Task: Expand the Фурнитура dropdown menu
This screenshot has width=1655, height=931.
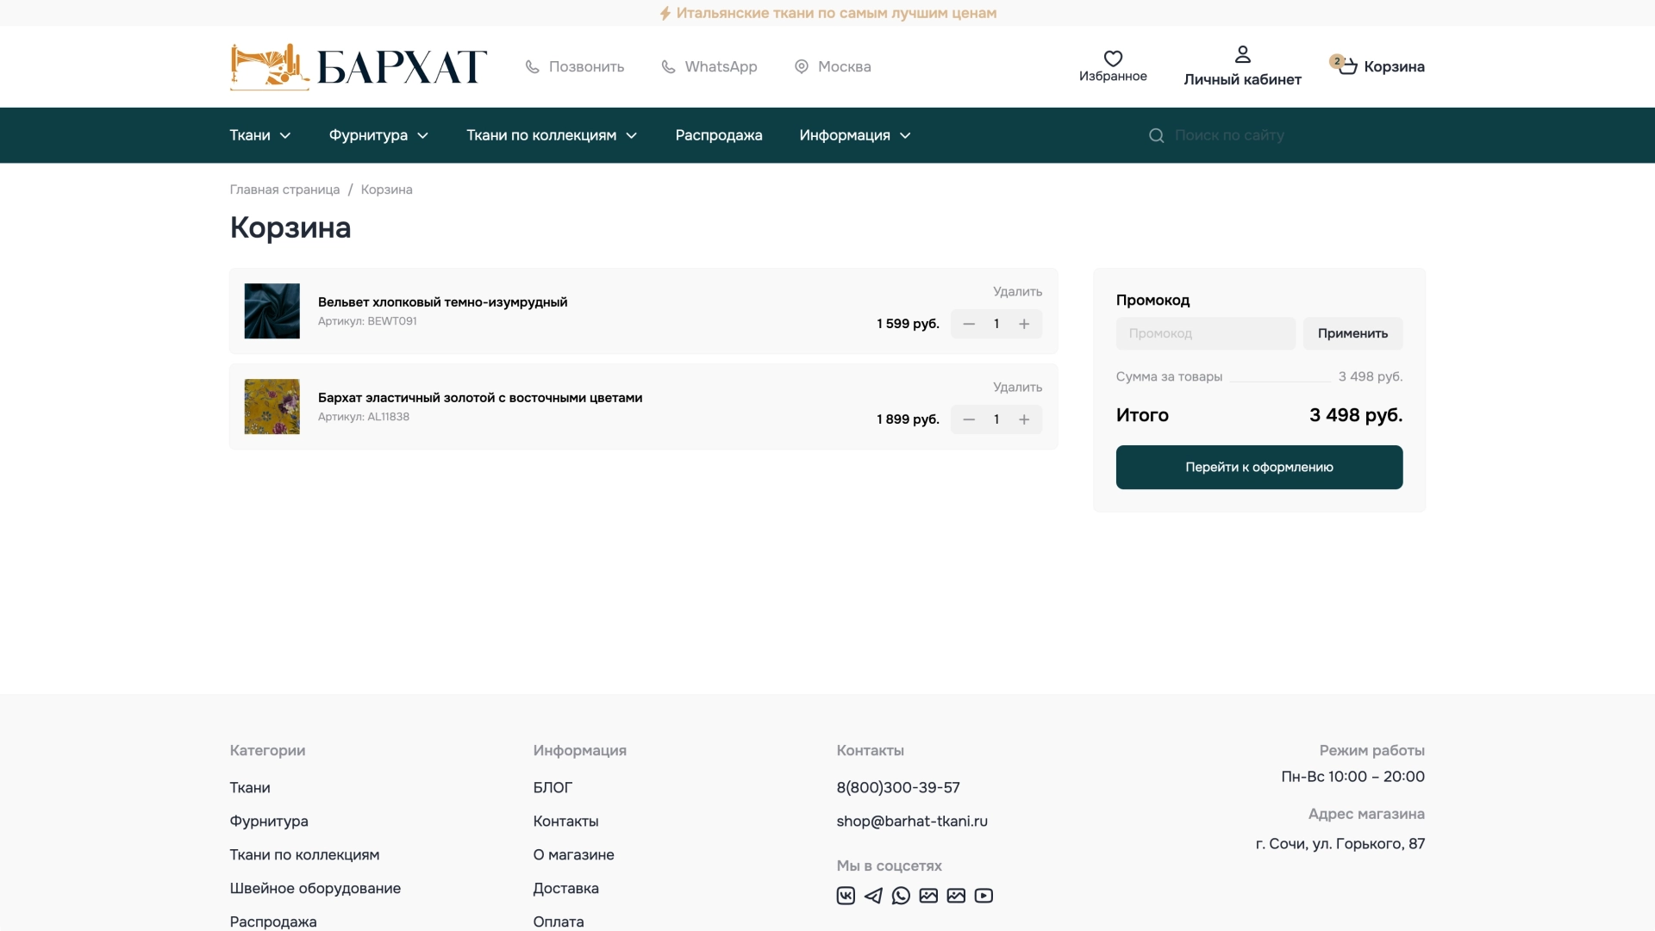Action: coord(378,135)
